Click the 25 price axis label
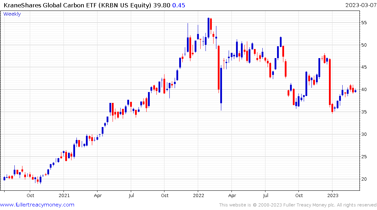This screenshot has width=377, height=210. (x=364, y=157)
